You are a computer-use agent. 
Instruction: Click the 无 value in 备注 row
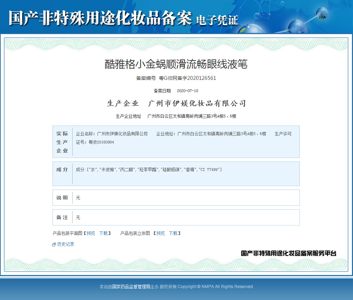click(78, 217)
